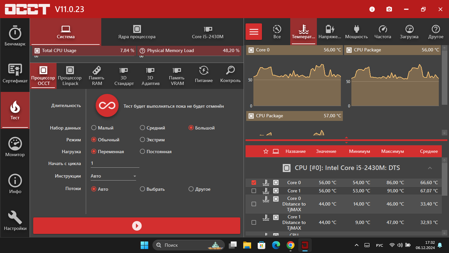Switch to Ядра процессора tab
The image size is (449, 253).
[137, 32]
